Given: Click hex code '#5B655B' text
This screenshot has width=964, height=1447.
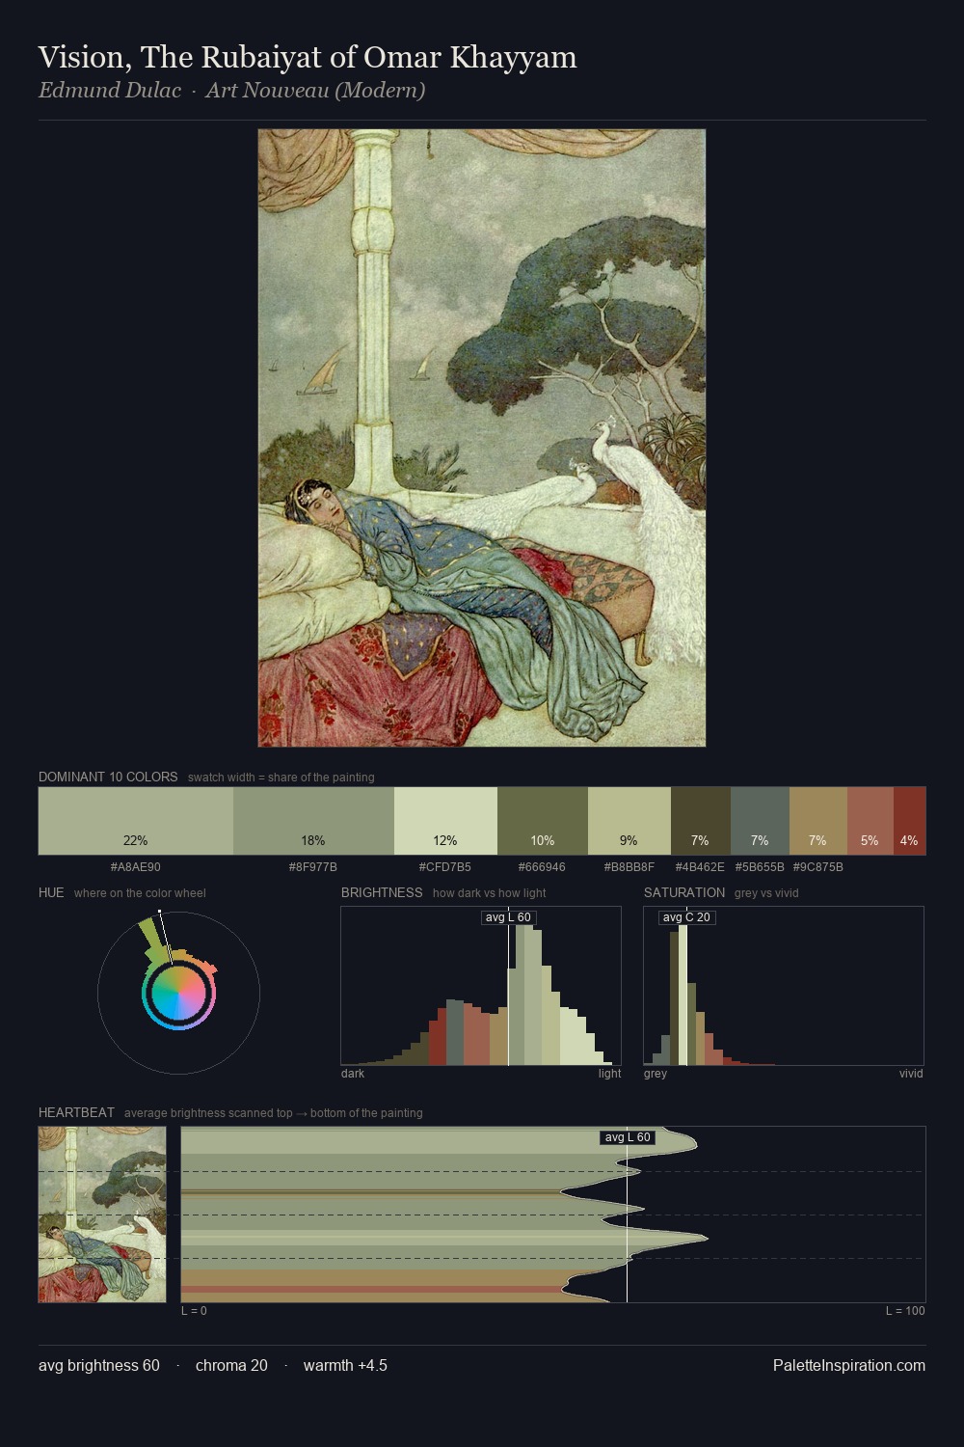Looking at the screenshot, I should [x=760, y=867].
